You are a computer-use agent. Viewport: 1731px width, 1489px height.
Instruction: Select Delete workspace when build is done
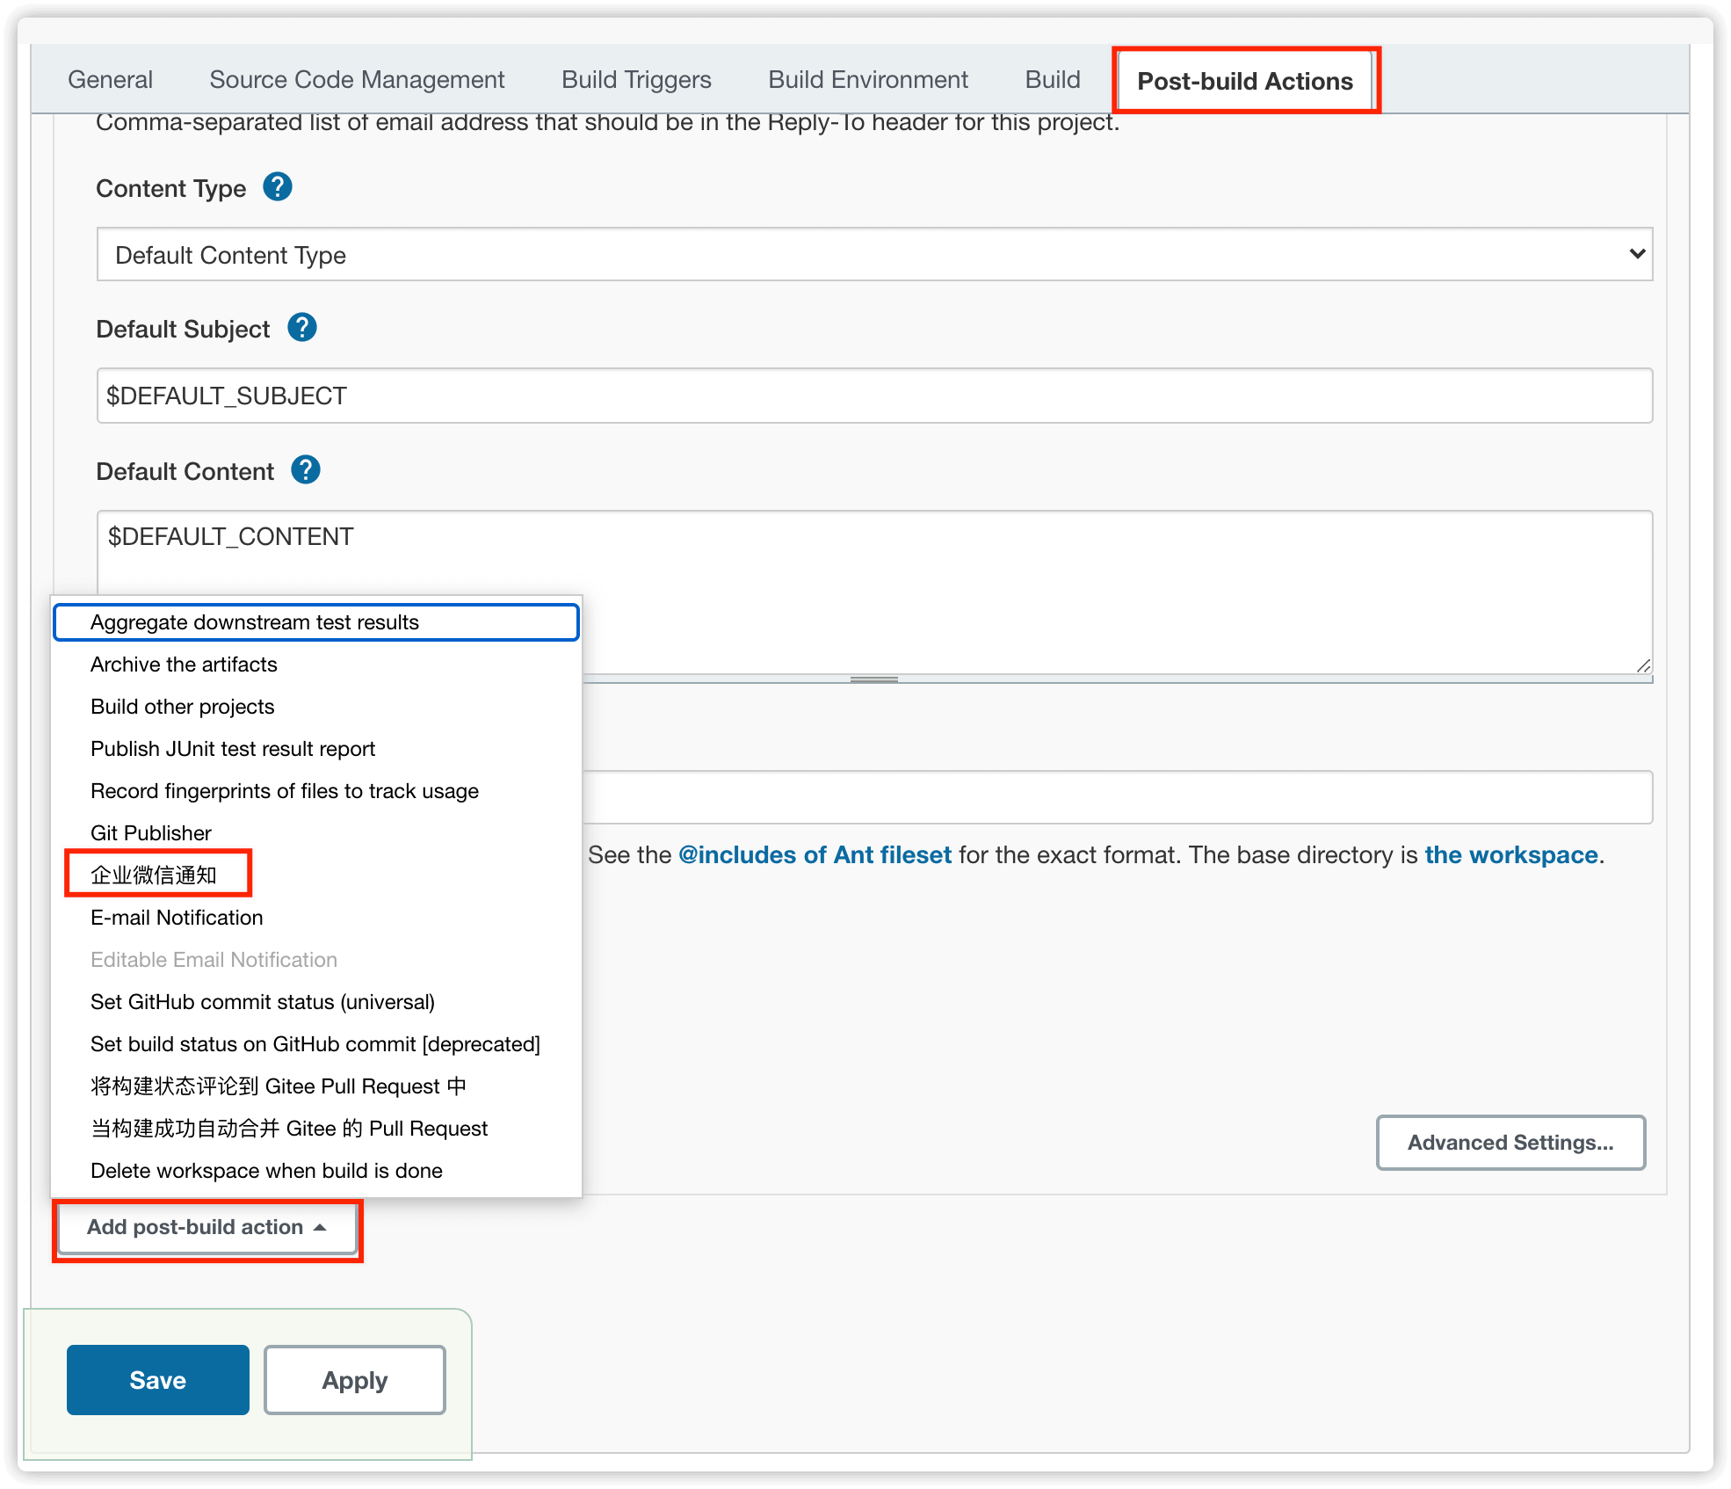click(x=266, y=1171)
